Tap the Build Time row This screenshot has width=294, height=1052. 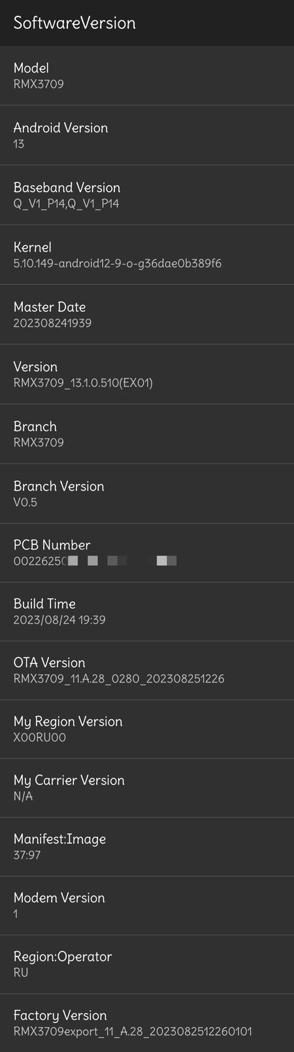coord(147,611)
